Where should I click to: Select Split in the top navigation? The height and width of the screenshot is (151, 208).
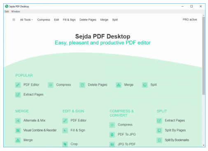(115, 20)
